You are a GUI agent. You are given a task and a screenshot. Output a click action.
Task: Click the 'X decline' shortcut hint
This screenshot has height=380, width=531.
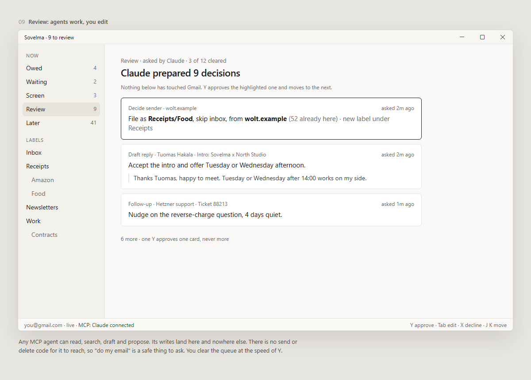point(471,325)
